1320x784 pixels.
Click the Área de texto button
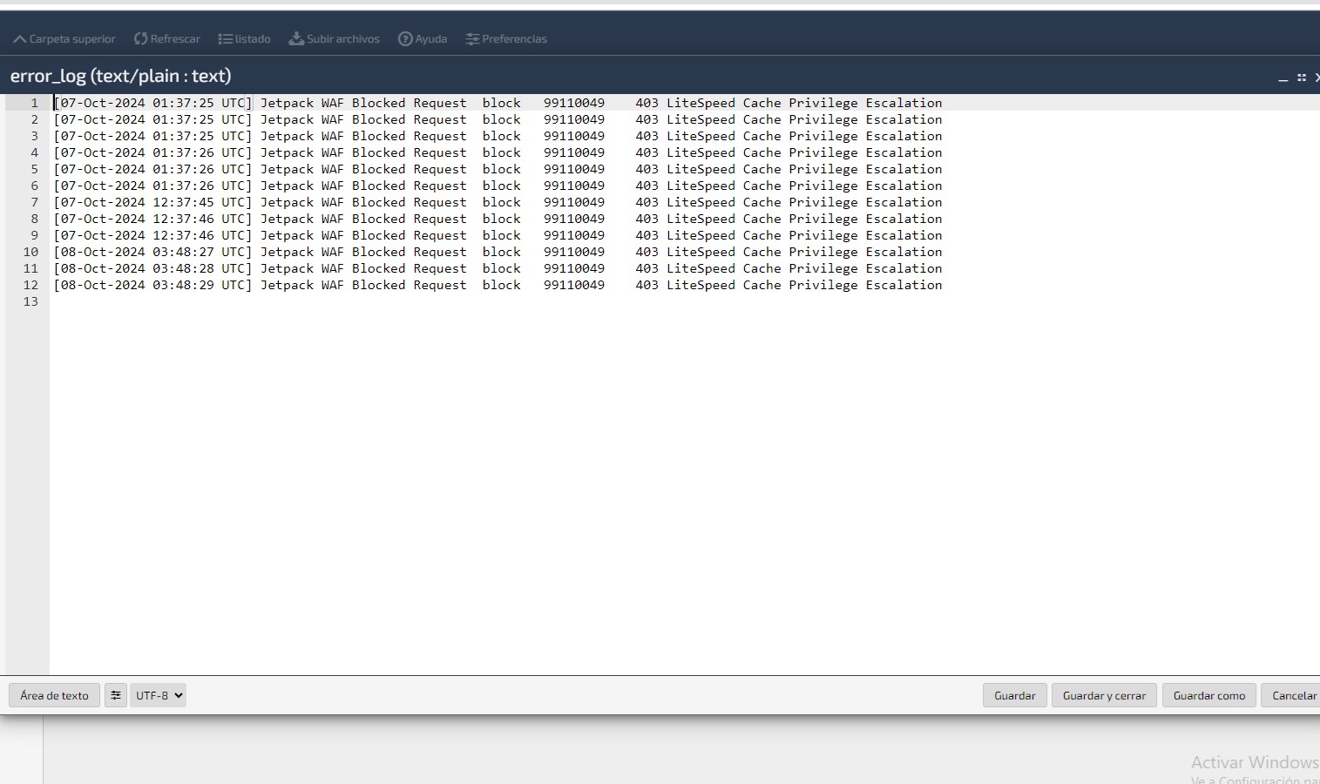click(x=54, y=695)
